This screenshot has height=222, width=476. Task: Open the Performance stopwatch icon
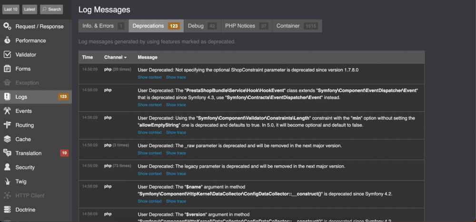(x=7, y=40)
